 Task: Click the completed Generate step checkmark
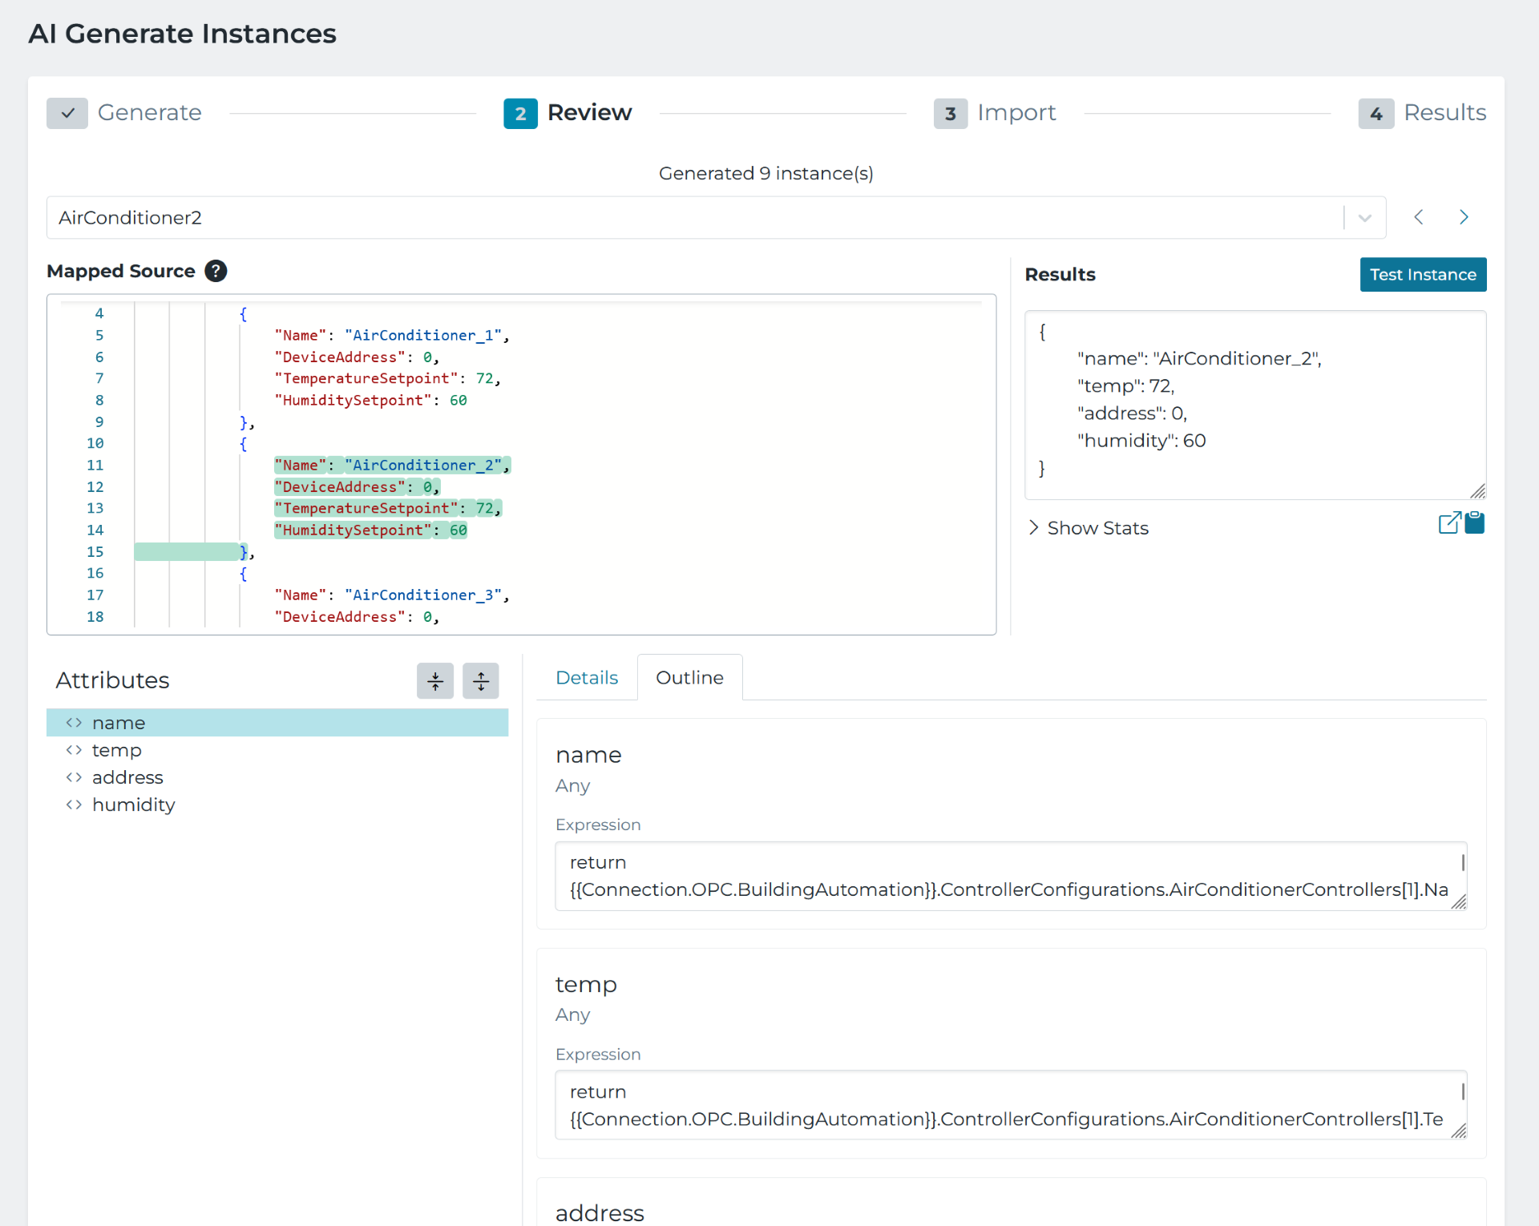67,113
